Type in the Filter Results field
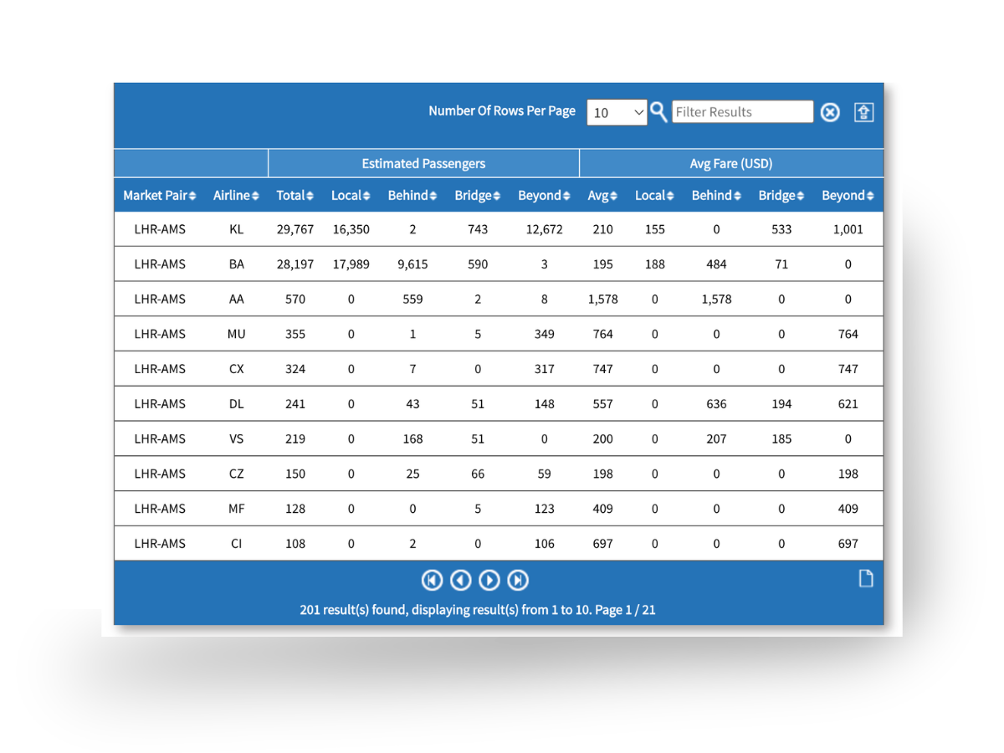The height and width of the screenshot is (753, 1004). (742, 112)
